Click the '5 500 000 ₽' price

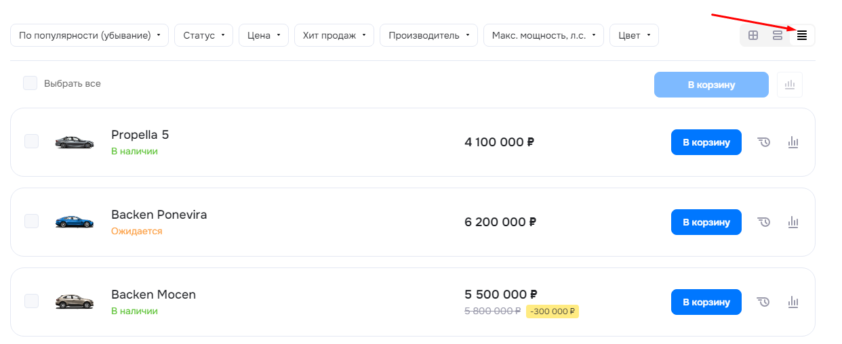[501, 295]
